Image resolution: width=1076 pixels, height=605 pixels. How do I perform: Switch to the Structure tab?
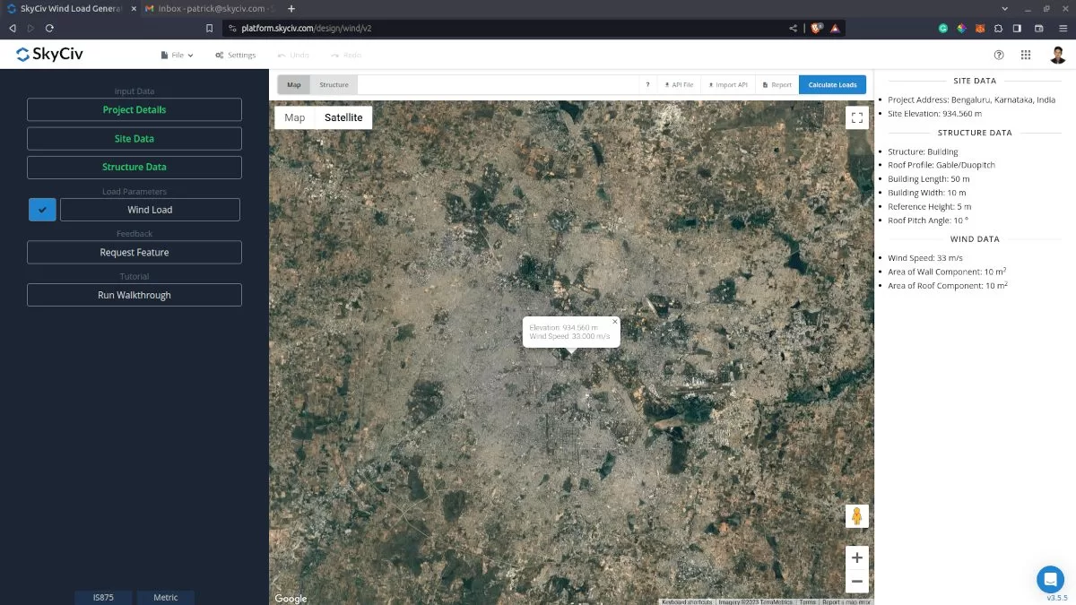334,85
